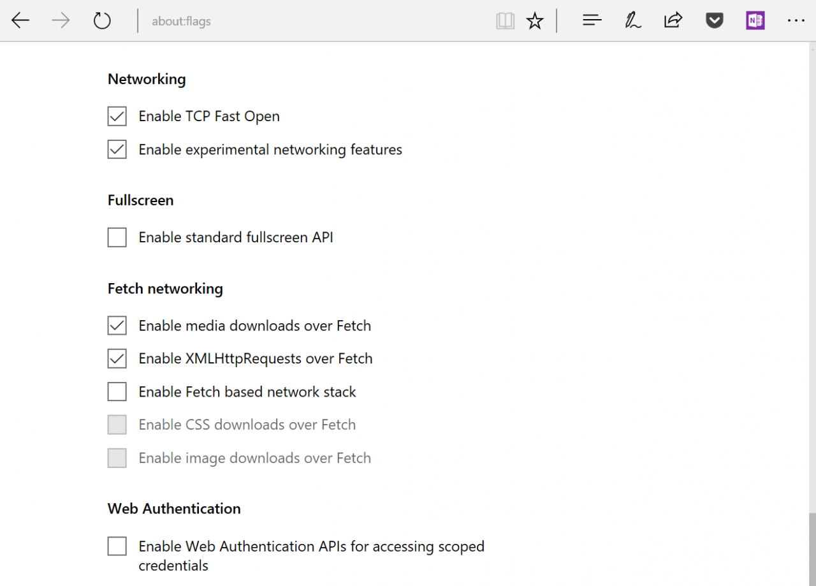The width and height of the screenshot is (816, 586).
Task: Uncheck Enable experimental networking features
Action: click(117, 149)
